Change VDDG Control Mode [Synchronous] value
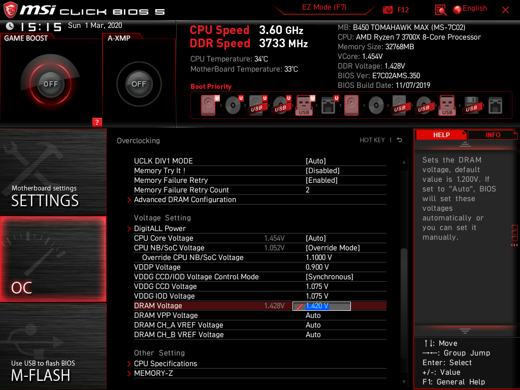This screenshot has height=390, width=520. 329,277
